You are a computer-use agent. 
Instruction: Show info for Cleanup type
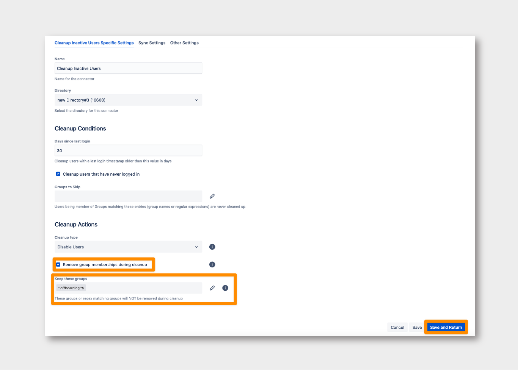click(212, 247)
